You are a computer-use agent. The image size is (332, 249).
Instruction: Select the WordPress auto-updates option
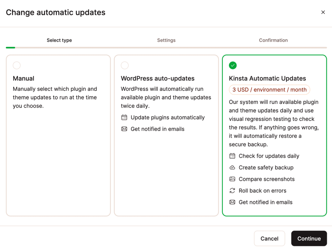(x=124, y=65)
